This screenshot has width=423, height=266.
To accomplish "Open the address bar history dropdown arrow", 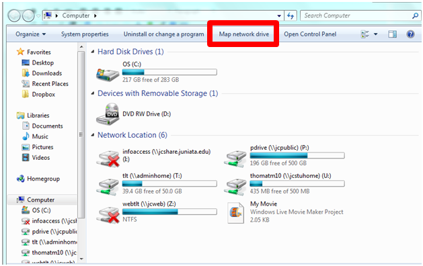I will (x=279, y=16).
